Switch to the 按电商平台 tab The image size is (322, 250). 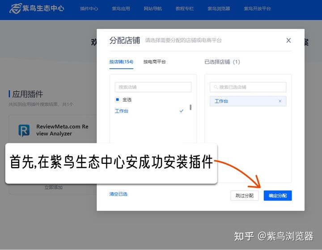tap(154, 62)
